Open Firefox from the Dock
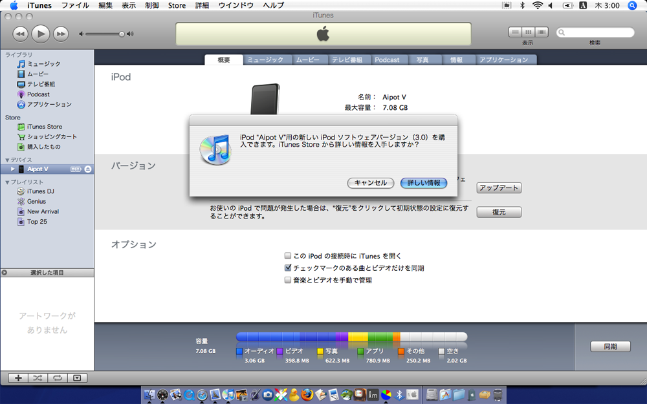Screen dimensions: 647x404 [x=307, y=395]
